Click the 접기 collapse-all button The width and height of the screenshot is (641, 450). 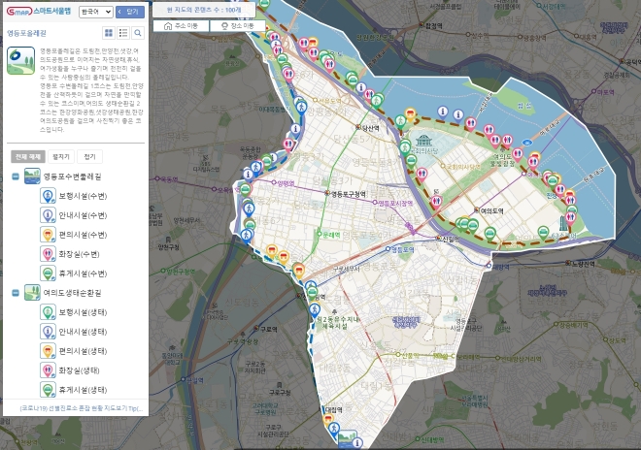click(x=89, y=156)
